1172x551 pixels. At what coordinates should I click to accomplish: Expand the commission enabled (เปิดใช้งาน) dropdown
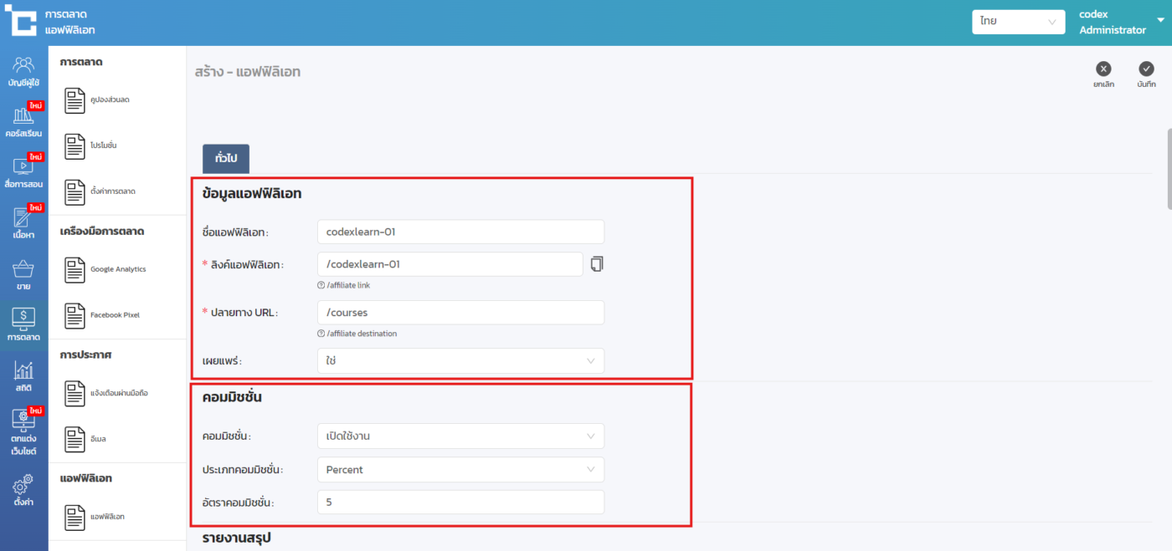tap(460, 436)
